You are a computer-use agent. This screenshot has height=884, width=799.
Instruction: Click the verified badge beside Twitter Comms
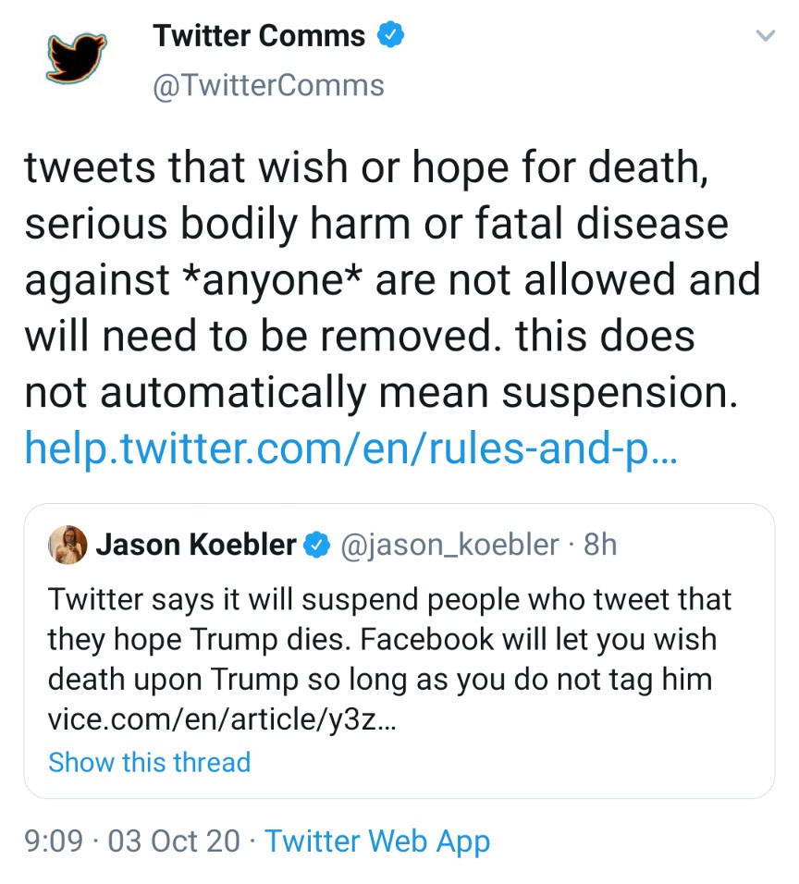[393, 36]
